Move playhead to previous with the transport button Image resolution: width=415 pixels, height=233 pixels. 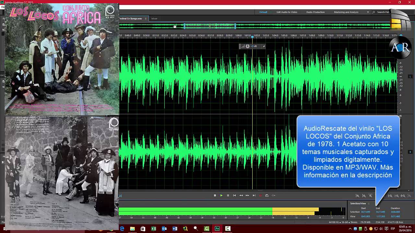pos(234,195)
